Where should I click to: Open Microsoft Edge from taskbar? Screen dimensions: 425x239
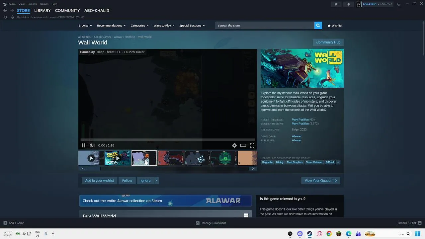point(349,234)
